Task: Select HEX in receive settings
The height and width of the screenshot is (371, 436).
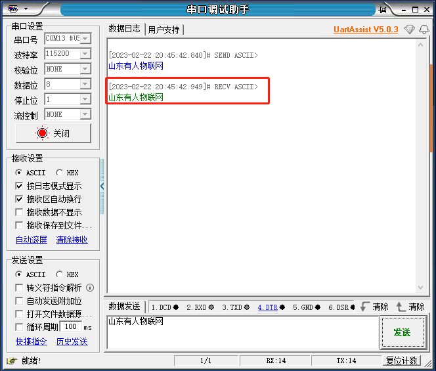Action: (x=67, y=173)
